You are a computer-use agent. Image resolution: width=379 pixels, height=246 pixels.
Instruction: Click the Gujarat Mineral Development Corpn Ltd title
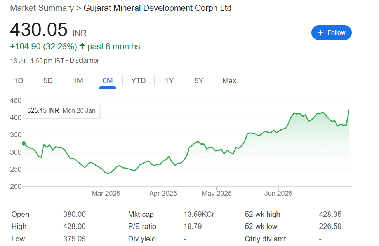pyautogui.click(x=158, y=8)
